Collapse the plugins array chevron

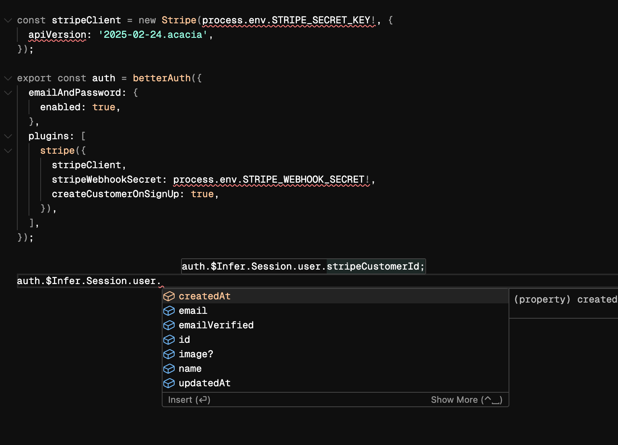click(x=8, y=136)
